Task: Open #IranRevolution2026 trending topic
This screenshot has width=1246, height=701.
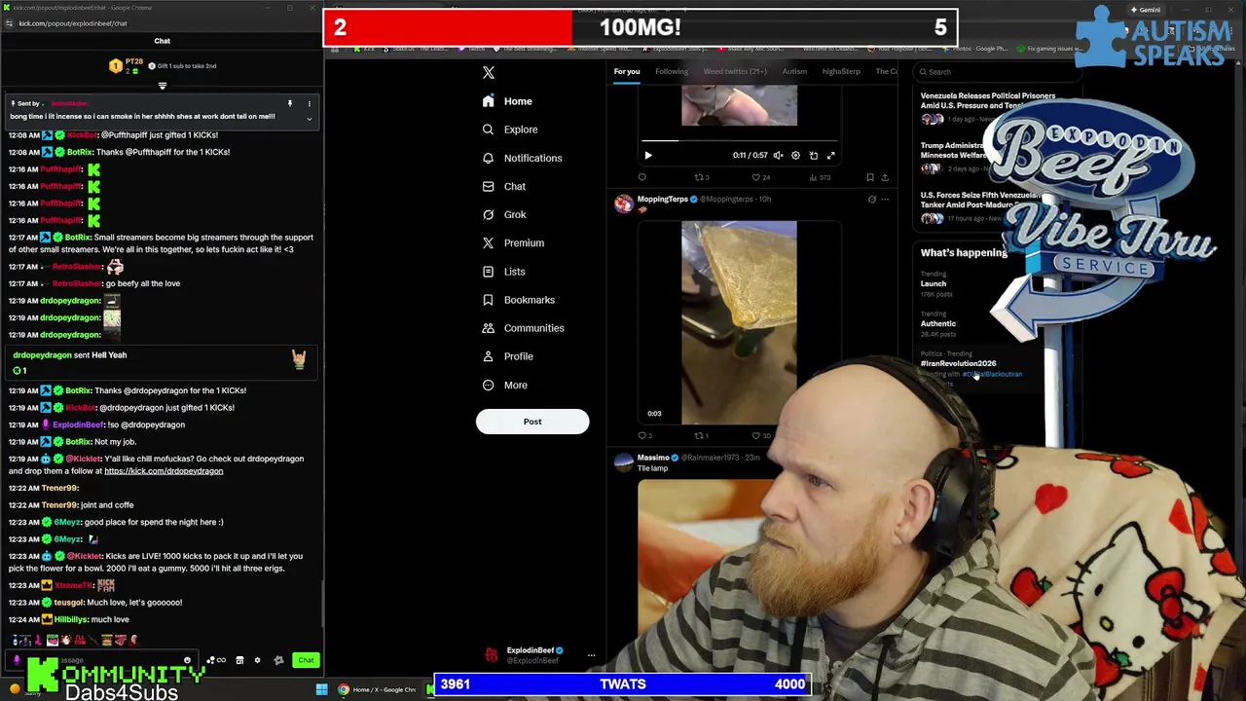Action: point(958,363)
